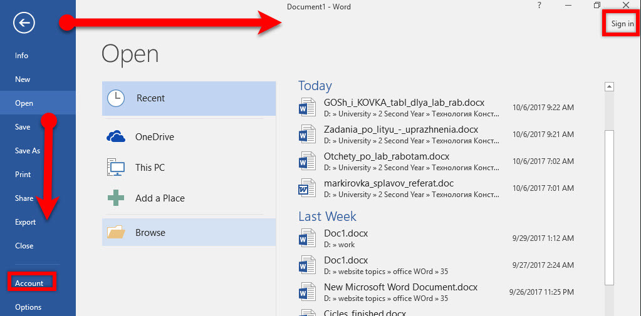Click Word icon of GOSh_i_KOVKA_tabl_dlya_lab_rab.docx
Viewport: 641px width, 316px height.
pyautogui.click(x=307, y=108)
